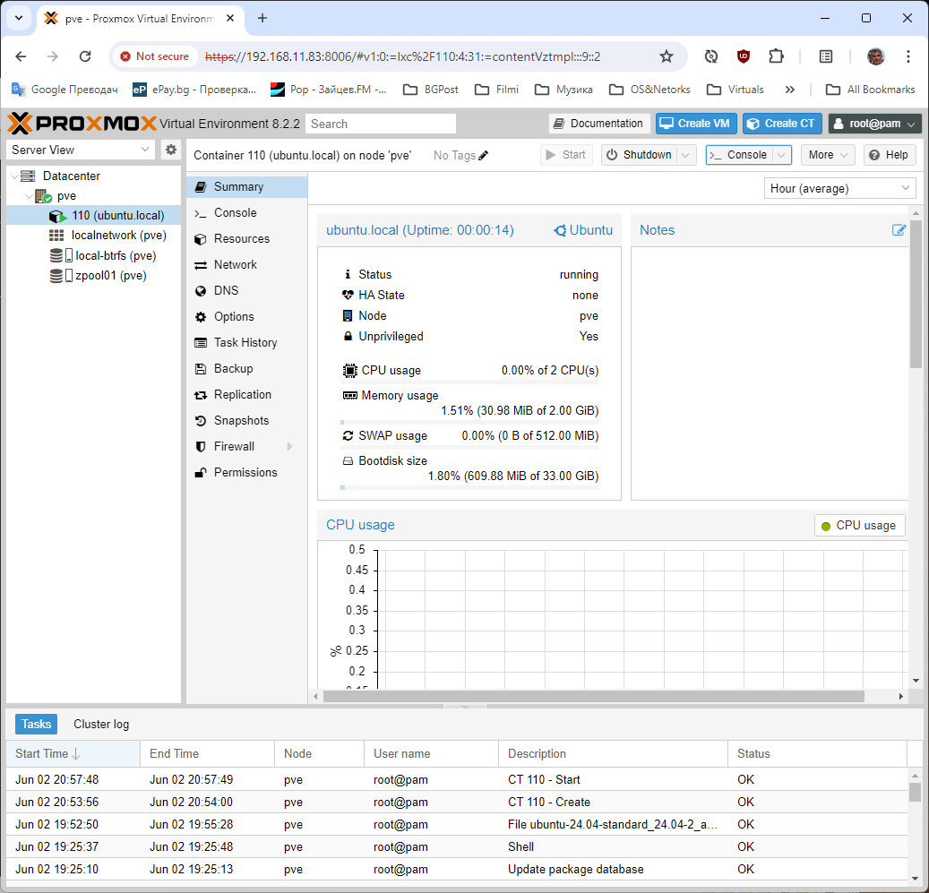This screenshot has width=929, height=893.
Task: Toggle the CPU usage legend entry
Action: tap(860, 525)
